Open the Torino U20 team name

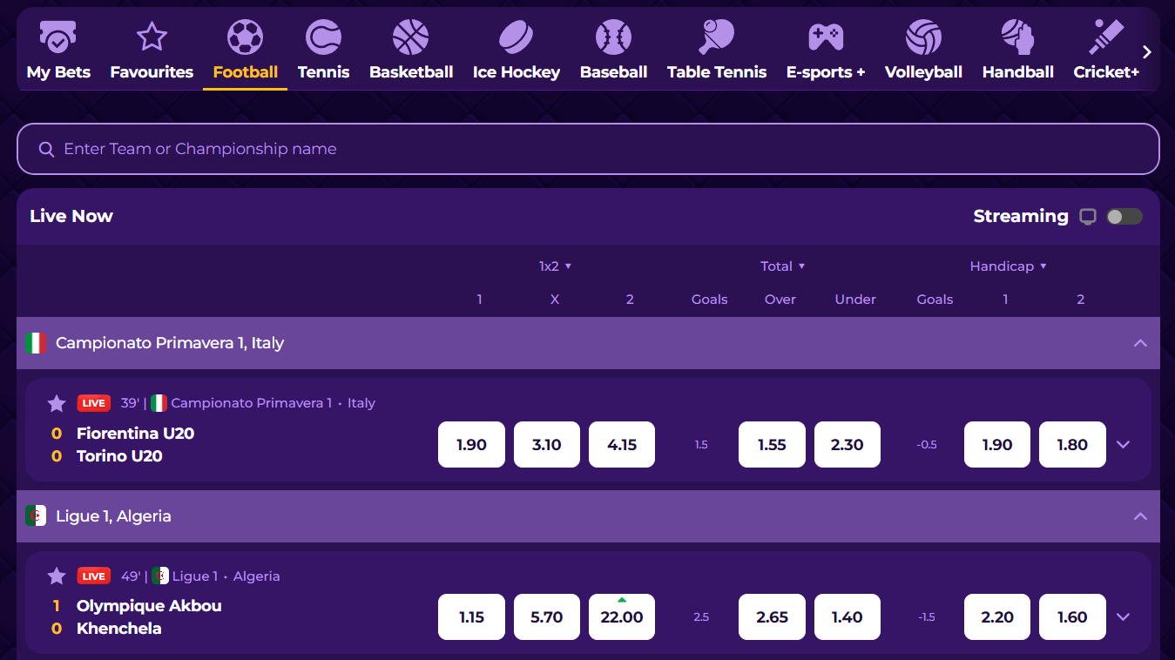pyautogui.click(x=119, y=455)
